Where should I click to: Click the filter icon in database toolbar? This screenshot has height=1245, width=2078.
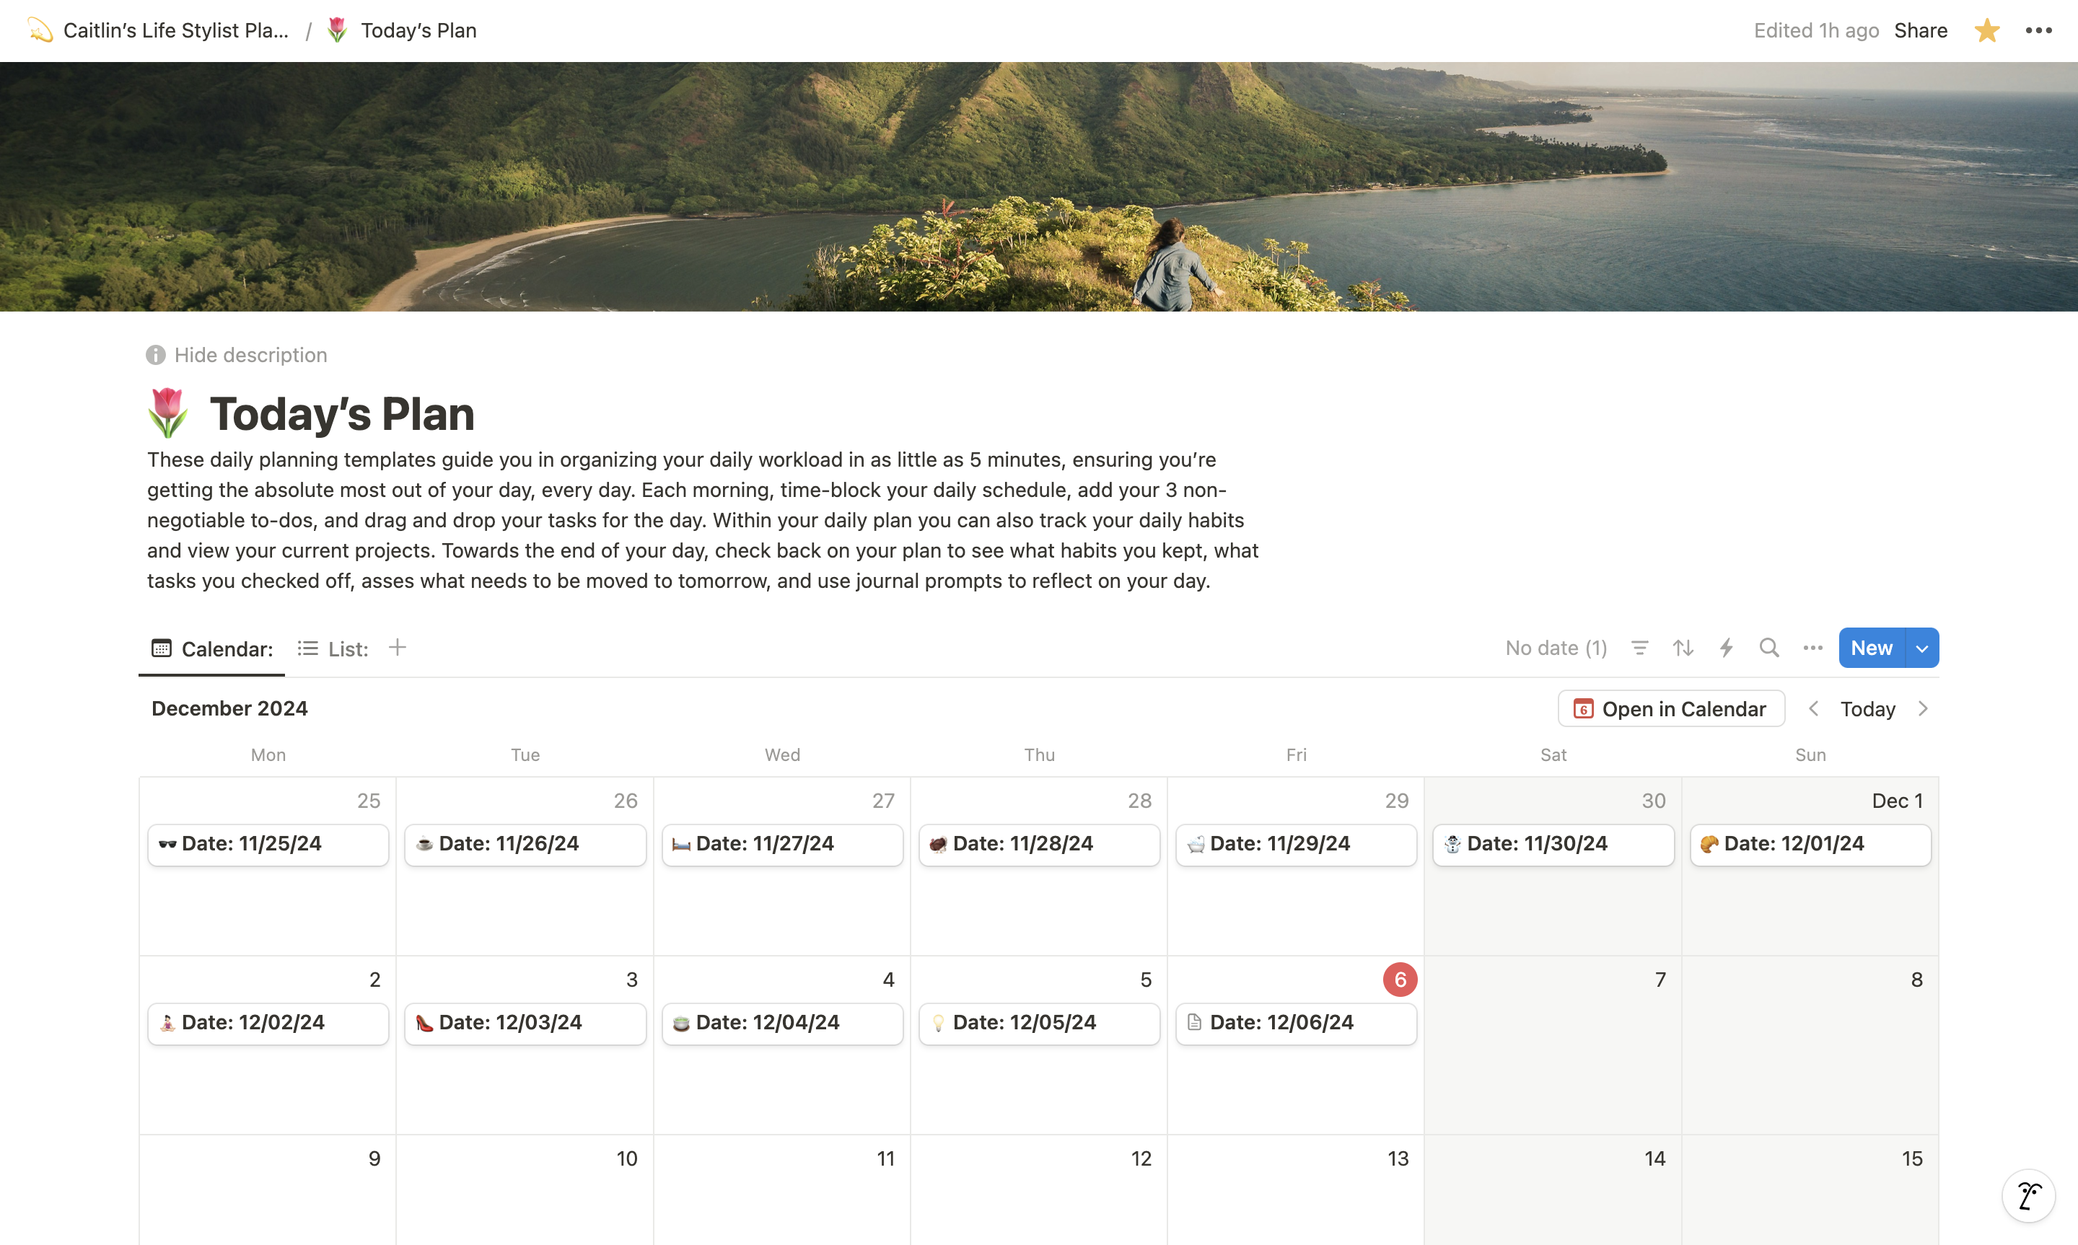pos(1639,648)
